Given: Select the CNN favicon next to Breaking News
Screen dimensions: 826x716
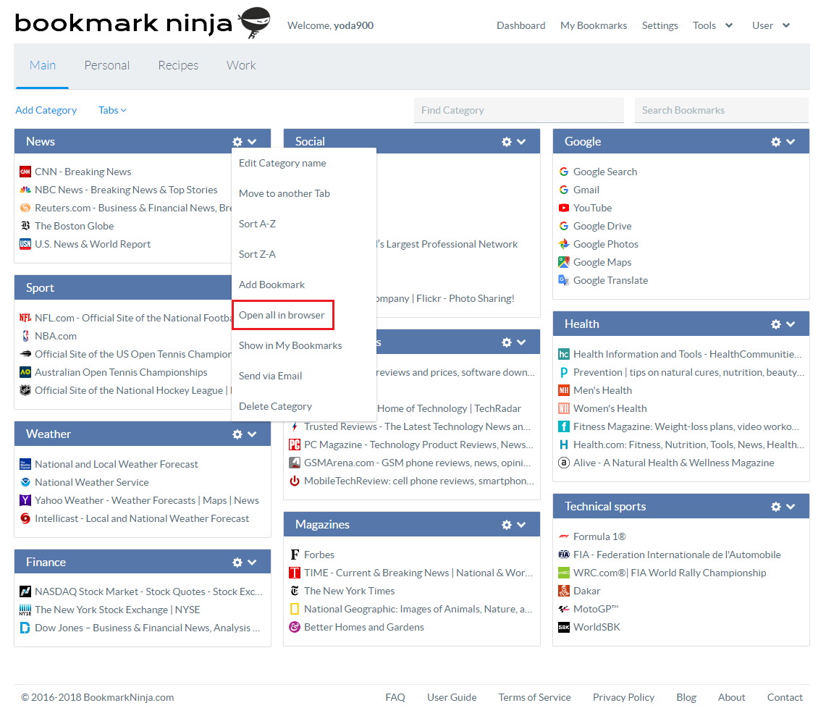Looking at the screenshot, I should point(24,171).
